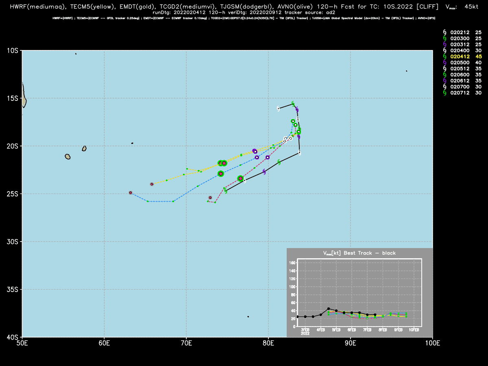This screenshot has width=488, height=366.
Task: Click the 100E longitude axis label
Action: click(433, 344)
